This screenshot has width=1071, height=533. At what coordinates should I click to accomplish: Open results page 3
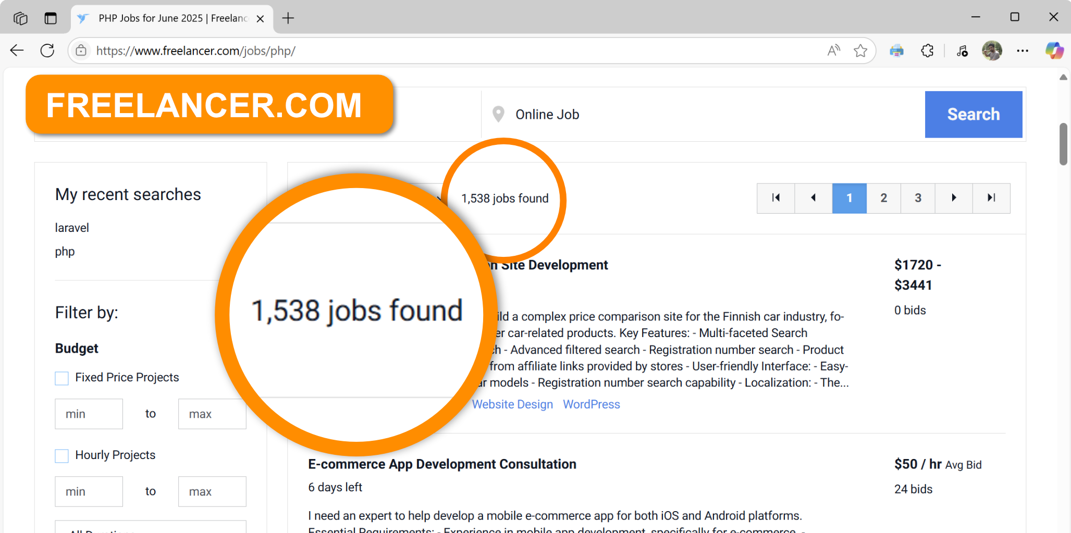[918, 198]
